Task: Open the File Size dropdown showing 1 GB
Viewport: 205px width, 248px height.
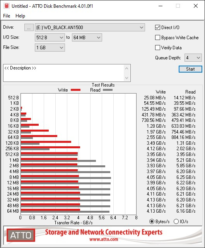Action: pyautogui.click(x=50, y=48)
